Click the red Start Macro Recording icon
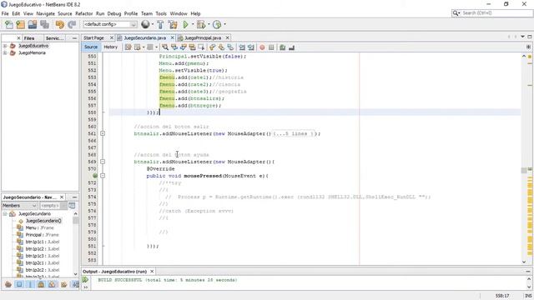The width and height of the screenshot is (534, 300). 262,47
